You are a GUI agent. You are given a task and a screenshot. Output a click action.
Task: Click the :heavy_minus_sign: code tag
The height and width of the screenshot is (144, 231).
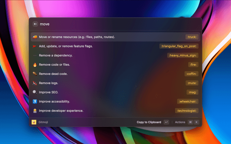pyautogui.click(x=183, y=55)
